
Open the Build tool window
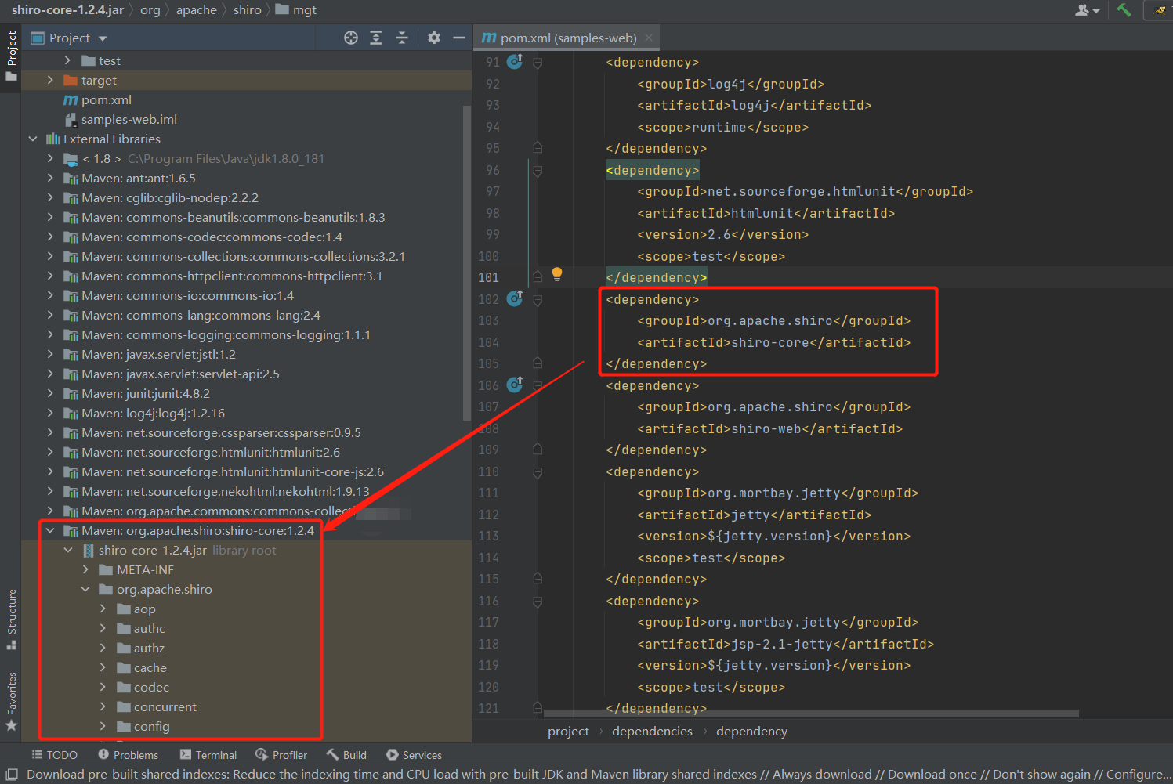click(347, 755)
